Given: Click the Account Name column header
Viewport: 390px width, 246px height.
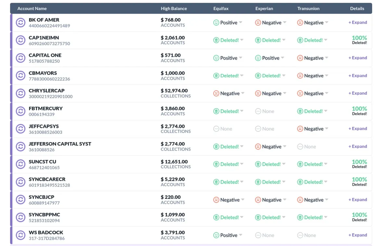Looking at the screenshot, I should (x=32, y=8).
